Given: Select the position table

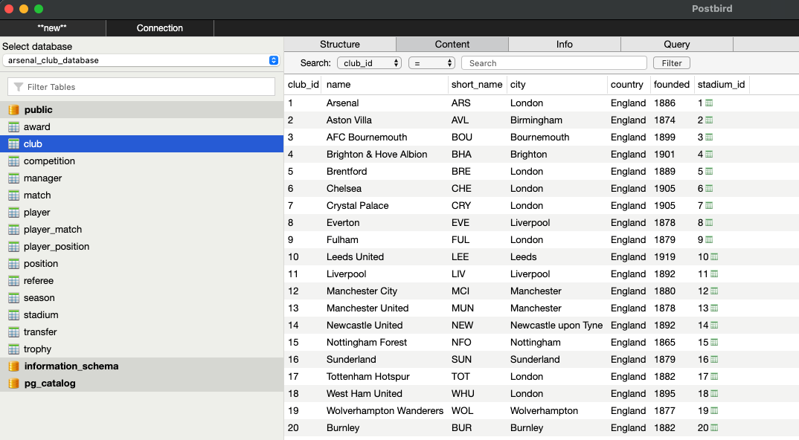Looking at the screenshot, I should pyautogui.click(x=141, y=263).
